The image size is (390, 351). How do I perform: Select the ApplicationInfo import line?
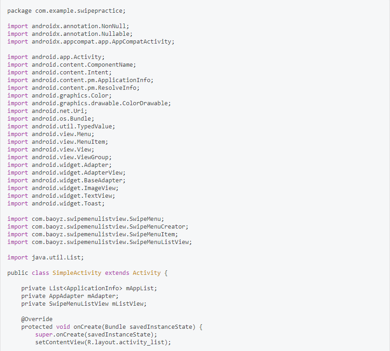tap(80, 80)
